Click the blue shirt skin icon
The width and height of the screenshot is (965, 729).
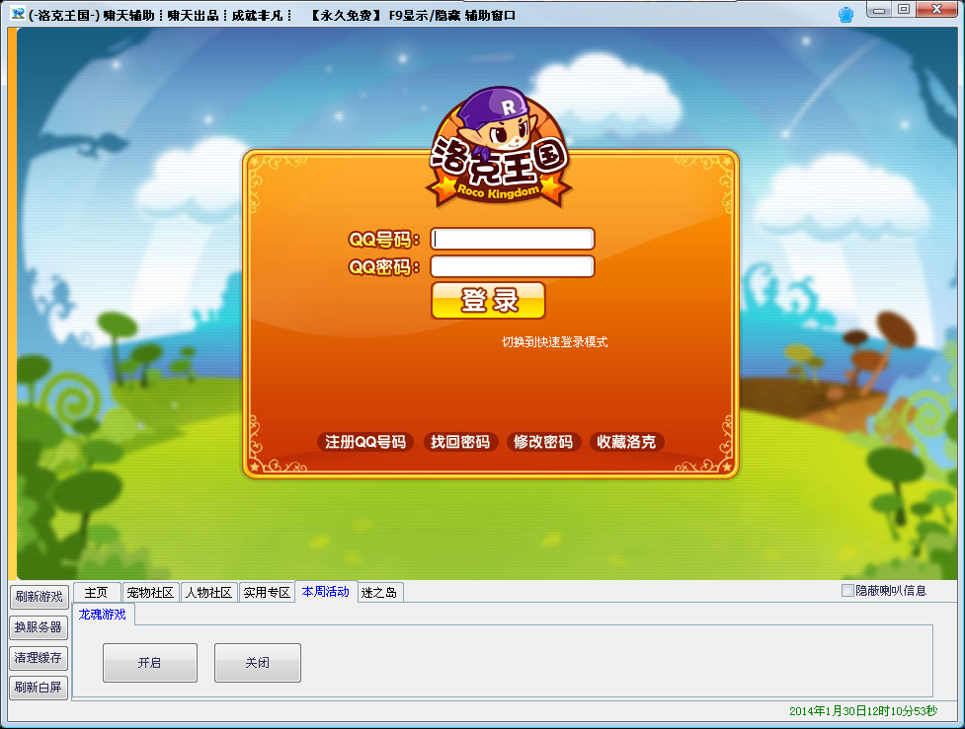pyautogui.click(x=846, y=15)
